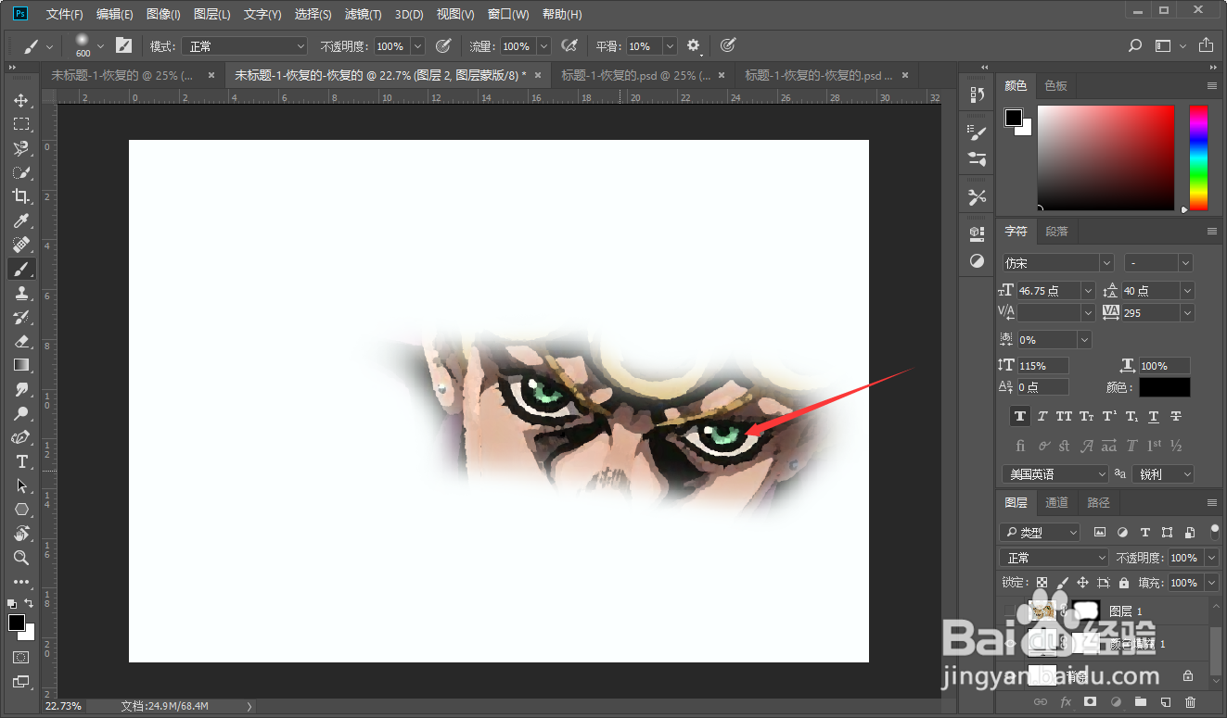Switch to 路径 paths tab
Screen dimensions: 1227x718
click(x=1098, y=503)
